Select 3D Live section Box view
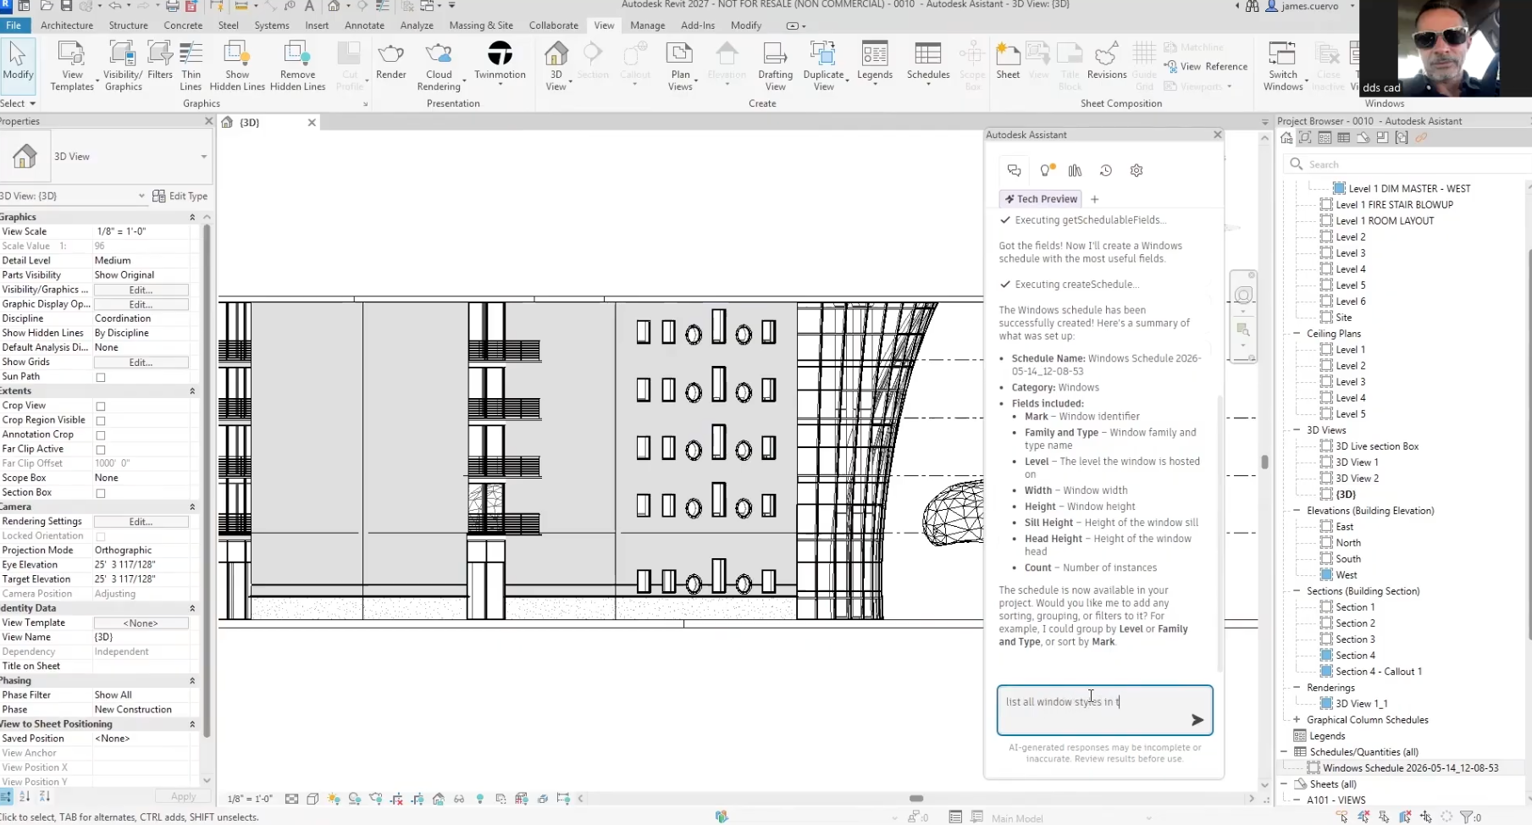Screen dimensions: 1532x825 [1376, 446]
